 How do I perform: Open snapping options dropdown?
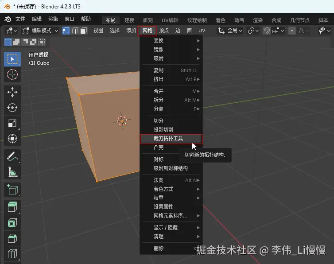(278, 31)
